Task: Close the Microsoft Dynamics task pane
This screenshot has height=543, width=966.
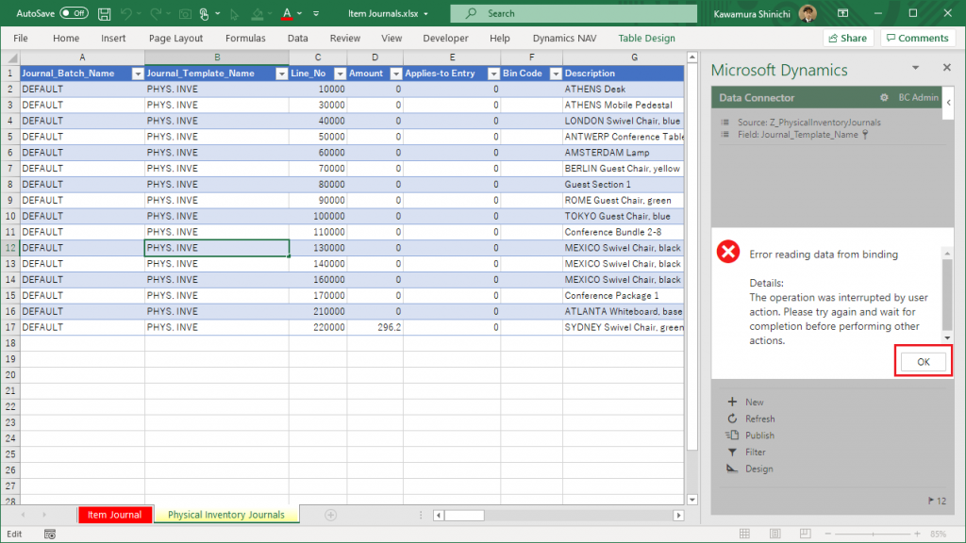Action: 947,67
